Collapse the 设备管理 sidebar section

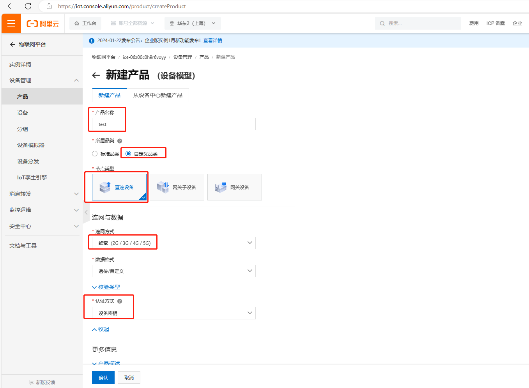point(76,80)
